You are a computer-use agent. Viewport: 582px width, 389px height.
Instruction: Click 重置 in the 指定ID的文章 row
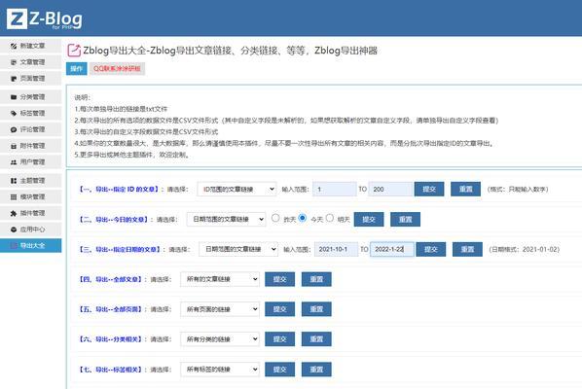466,189
